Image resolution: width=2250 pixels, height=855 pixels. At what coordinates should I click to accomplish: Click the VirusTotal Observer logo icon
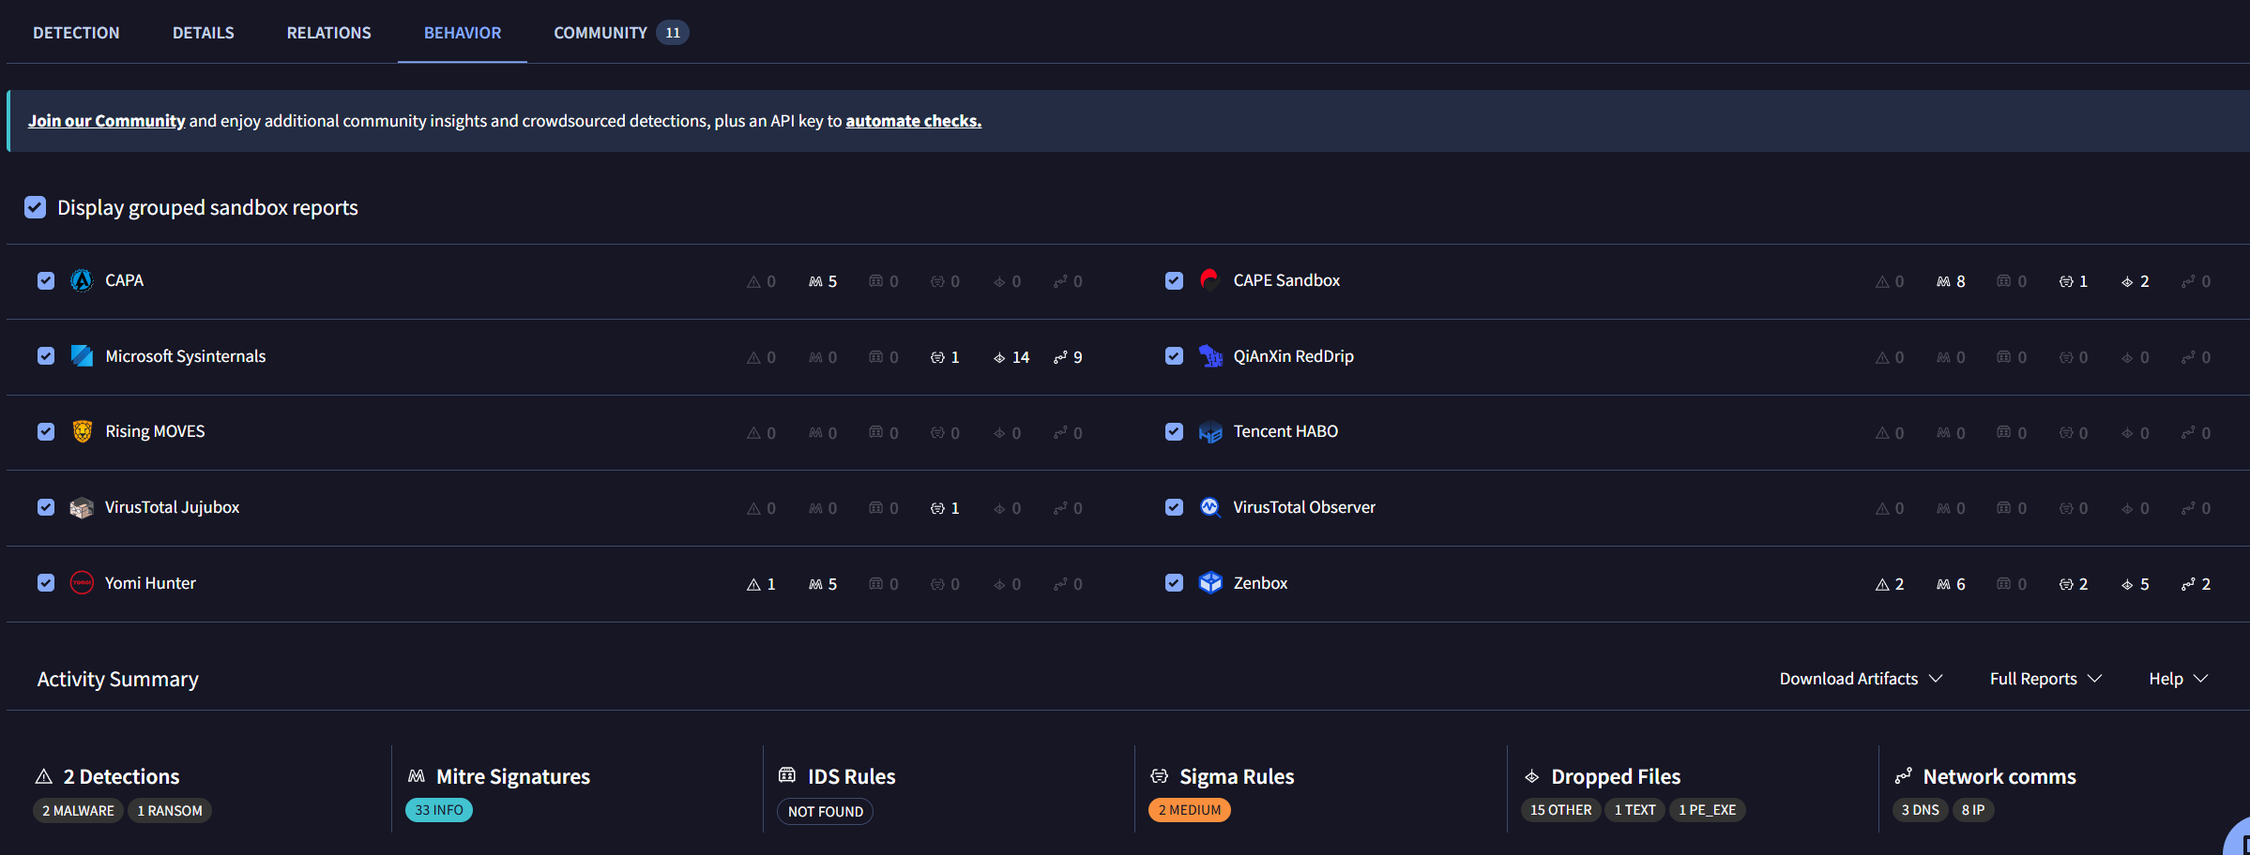click(1210, 507)
